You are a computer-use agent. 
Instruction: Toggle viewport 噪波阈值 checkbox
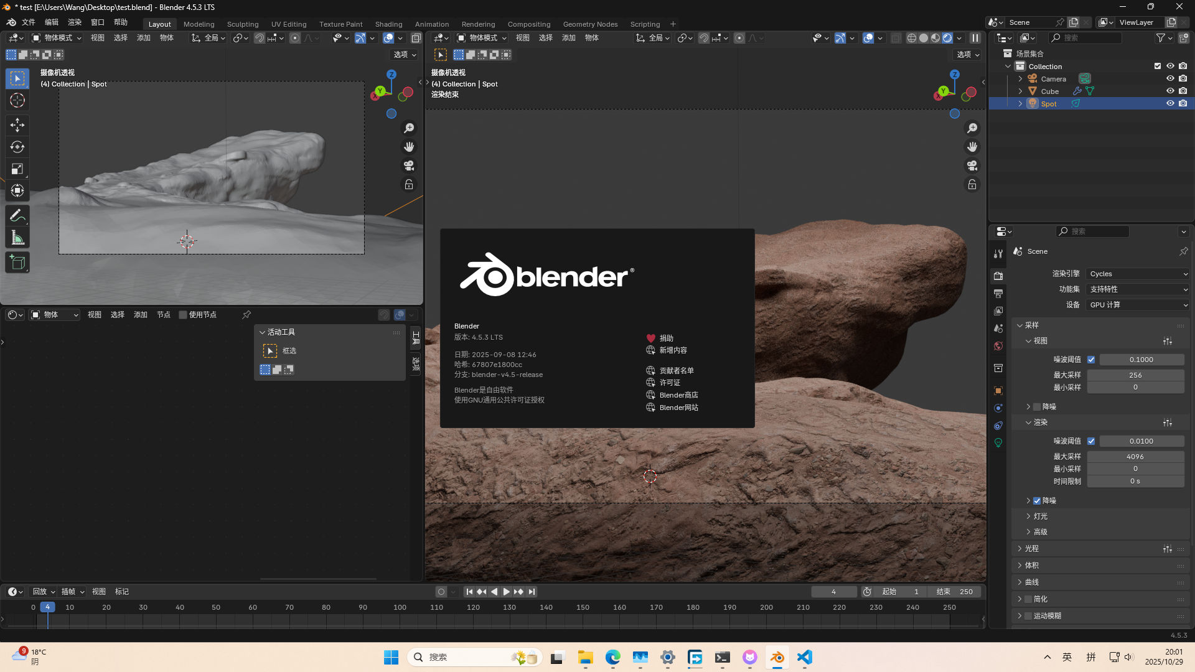tap(1091, 360)
